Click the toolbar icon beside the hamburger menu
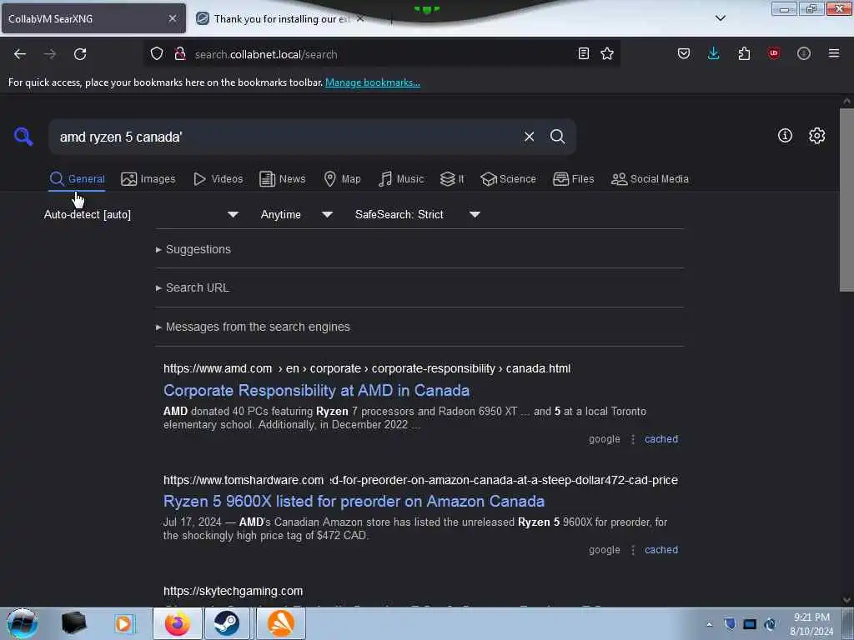The height and width of the screenshot is (640, 854). click(x=803, y=53)
